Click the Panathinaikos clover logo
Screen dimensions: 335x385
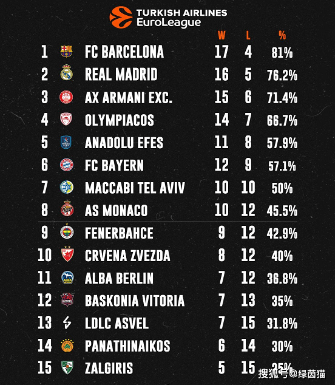tap(67, 346)
